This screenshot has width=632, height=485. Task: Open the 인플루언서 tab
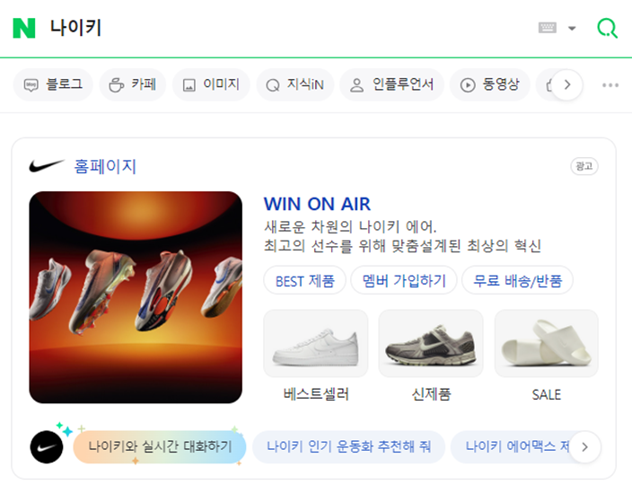[391, 84]
